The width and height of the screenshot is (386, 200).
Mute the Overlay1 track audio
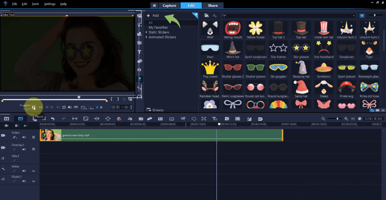coord(24,149)
